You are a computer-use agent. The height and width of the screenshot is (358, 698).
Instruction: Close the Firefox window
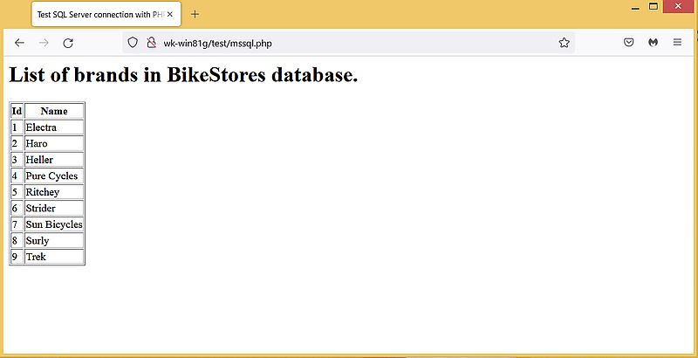pos(679,7)
